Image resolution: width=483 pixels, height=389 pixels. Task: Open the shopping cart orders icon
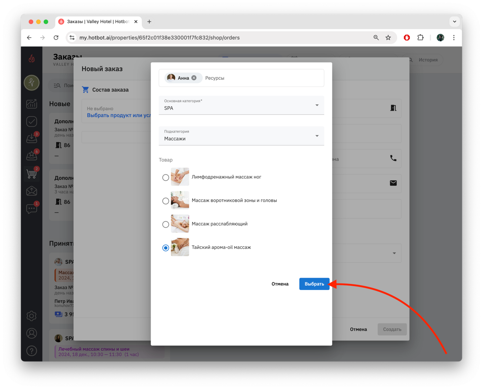[x=32, y=173]
